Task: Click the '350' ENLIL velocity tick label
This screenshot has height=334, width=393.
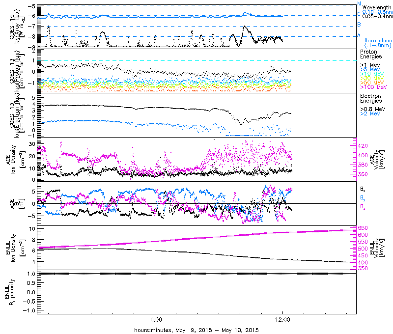Action: pyautogui.click(x=363, y=268)
